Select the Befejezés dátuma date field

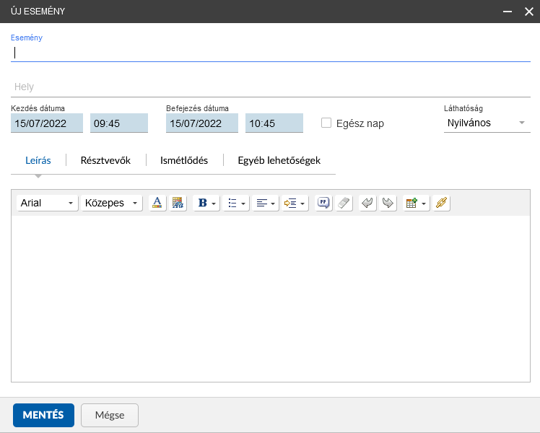point(202,123)
